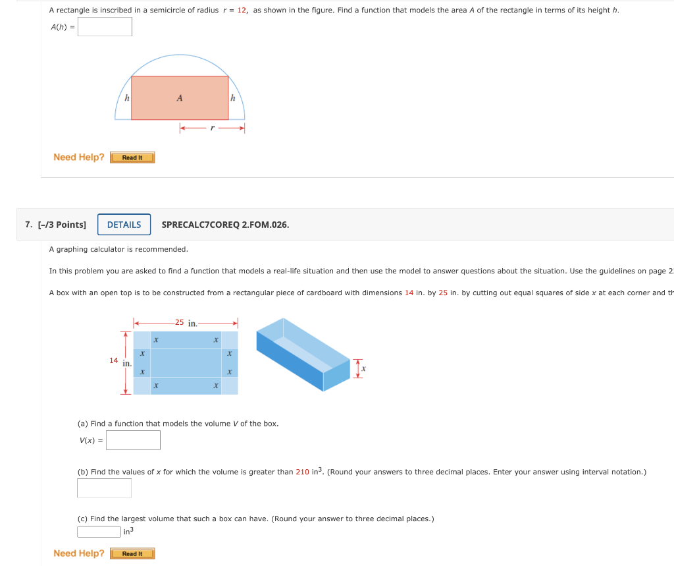Click the Need Help? text in problem 7
Screen dimensions: 674x566
pos(78,553)
